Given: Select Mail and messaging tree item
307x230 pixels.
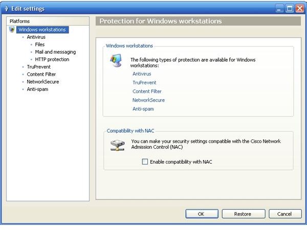Looking at the screenshot, I should point(55,52).
